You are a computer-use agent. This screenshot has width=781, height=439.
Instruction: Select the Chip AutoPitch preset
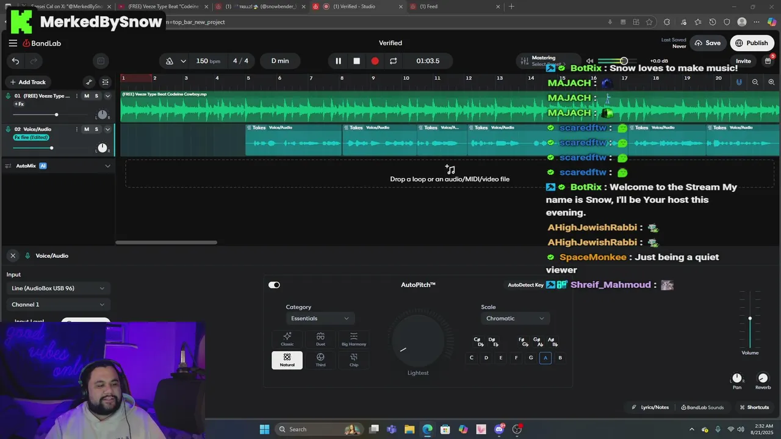pyautogui.click(x=354, y=360)
